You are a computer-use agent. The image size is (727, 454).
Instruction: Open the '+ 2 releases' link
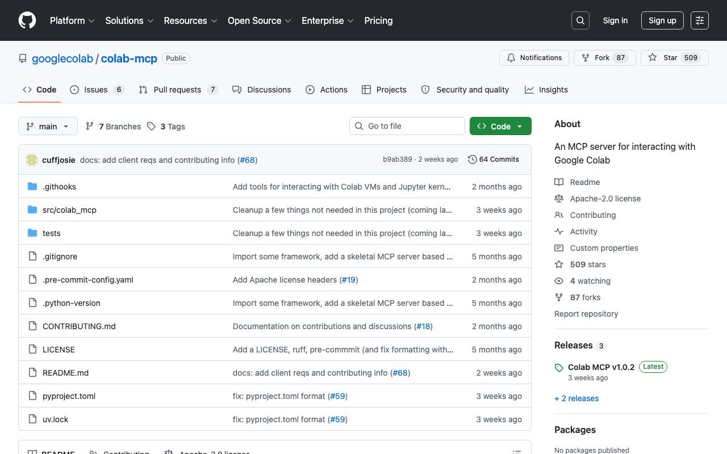click(576, 398)
